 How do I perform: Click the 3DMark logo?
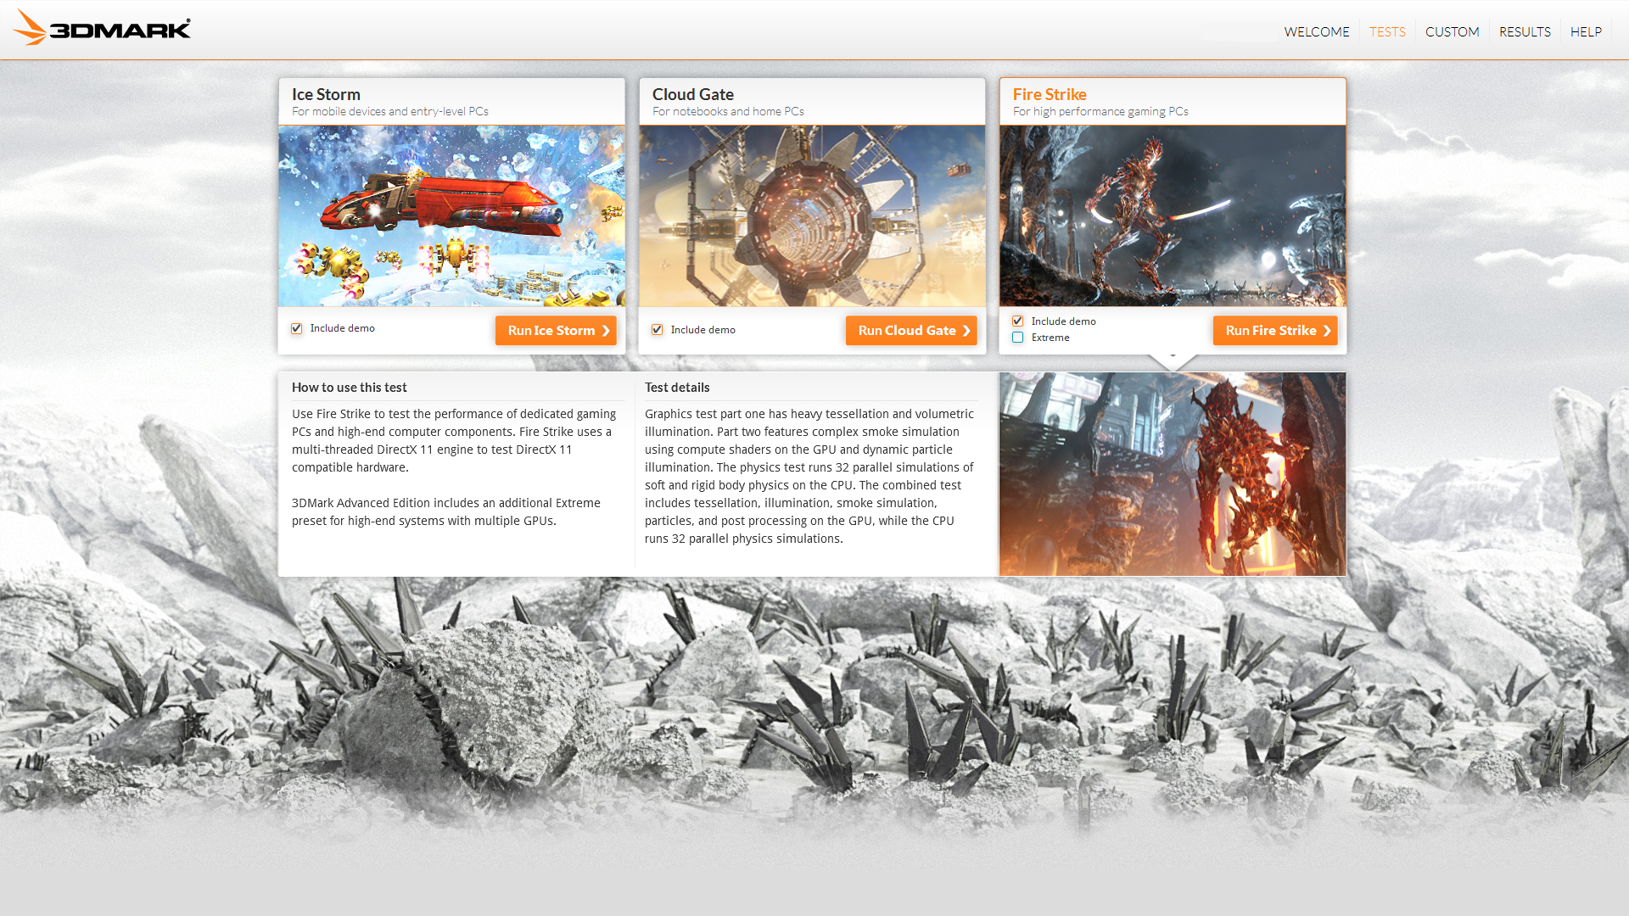pyautogui.click(x=102, y=29)
